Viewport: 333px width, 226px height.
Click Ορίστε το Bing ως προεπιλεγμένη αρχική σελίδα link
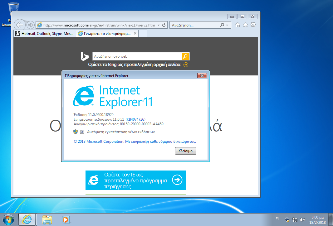tap(134, 65)
